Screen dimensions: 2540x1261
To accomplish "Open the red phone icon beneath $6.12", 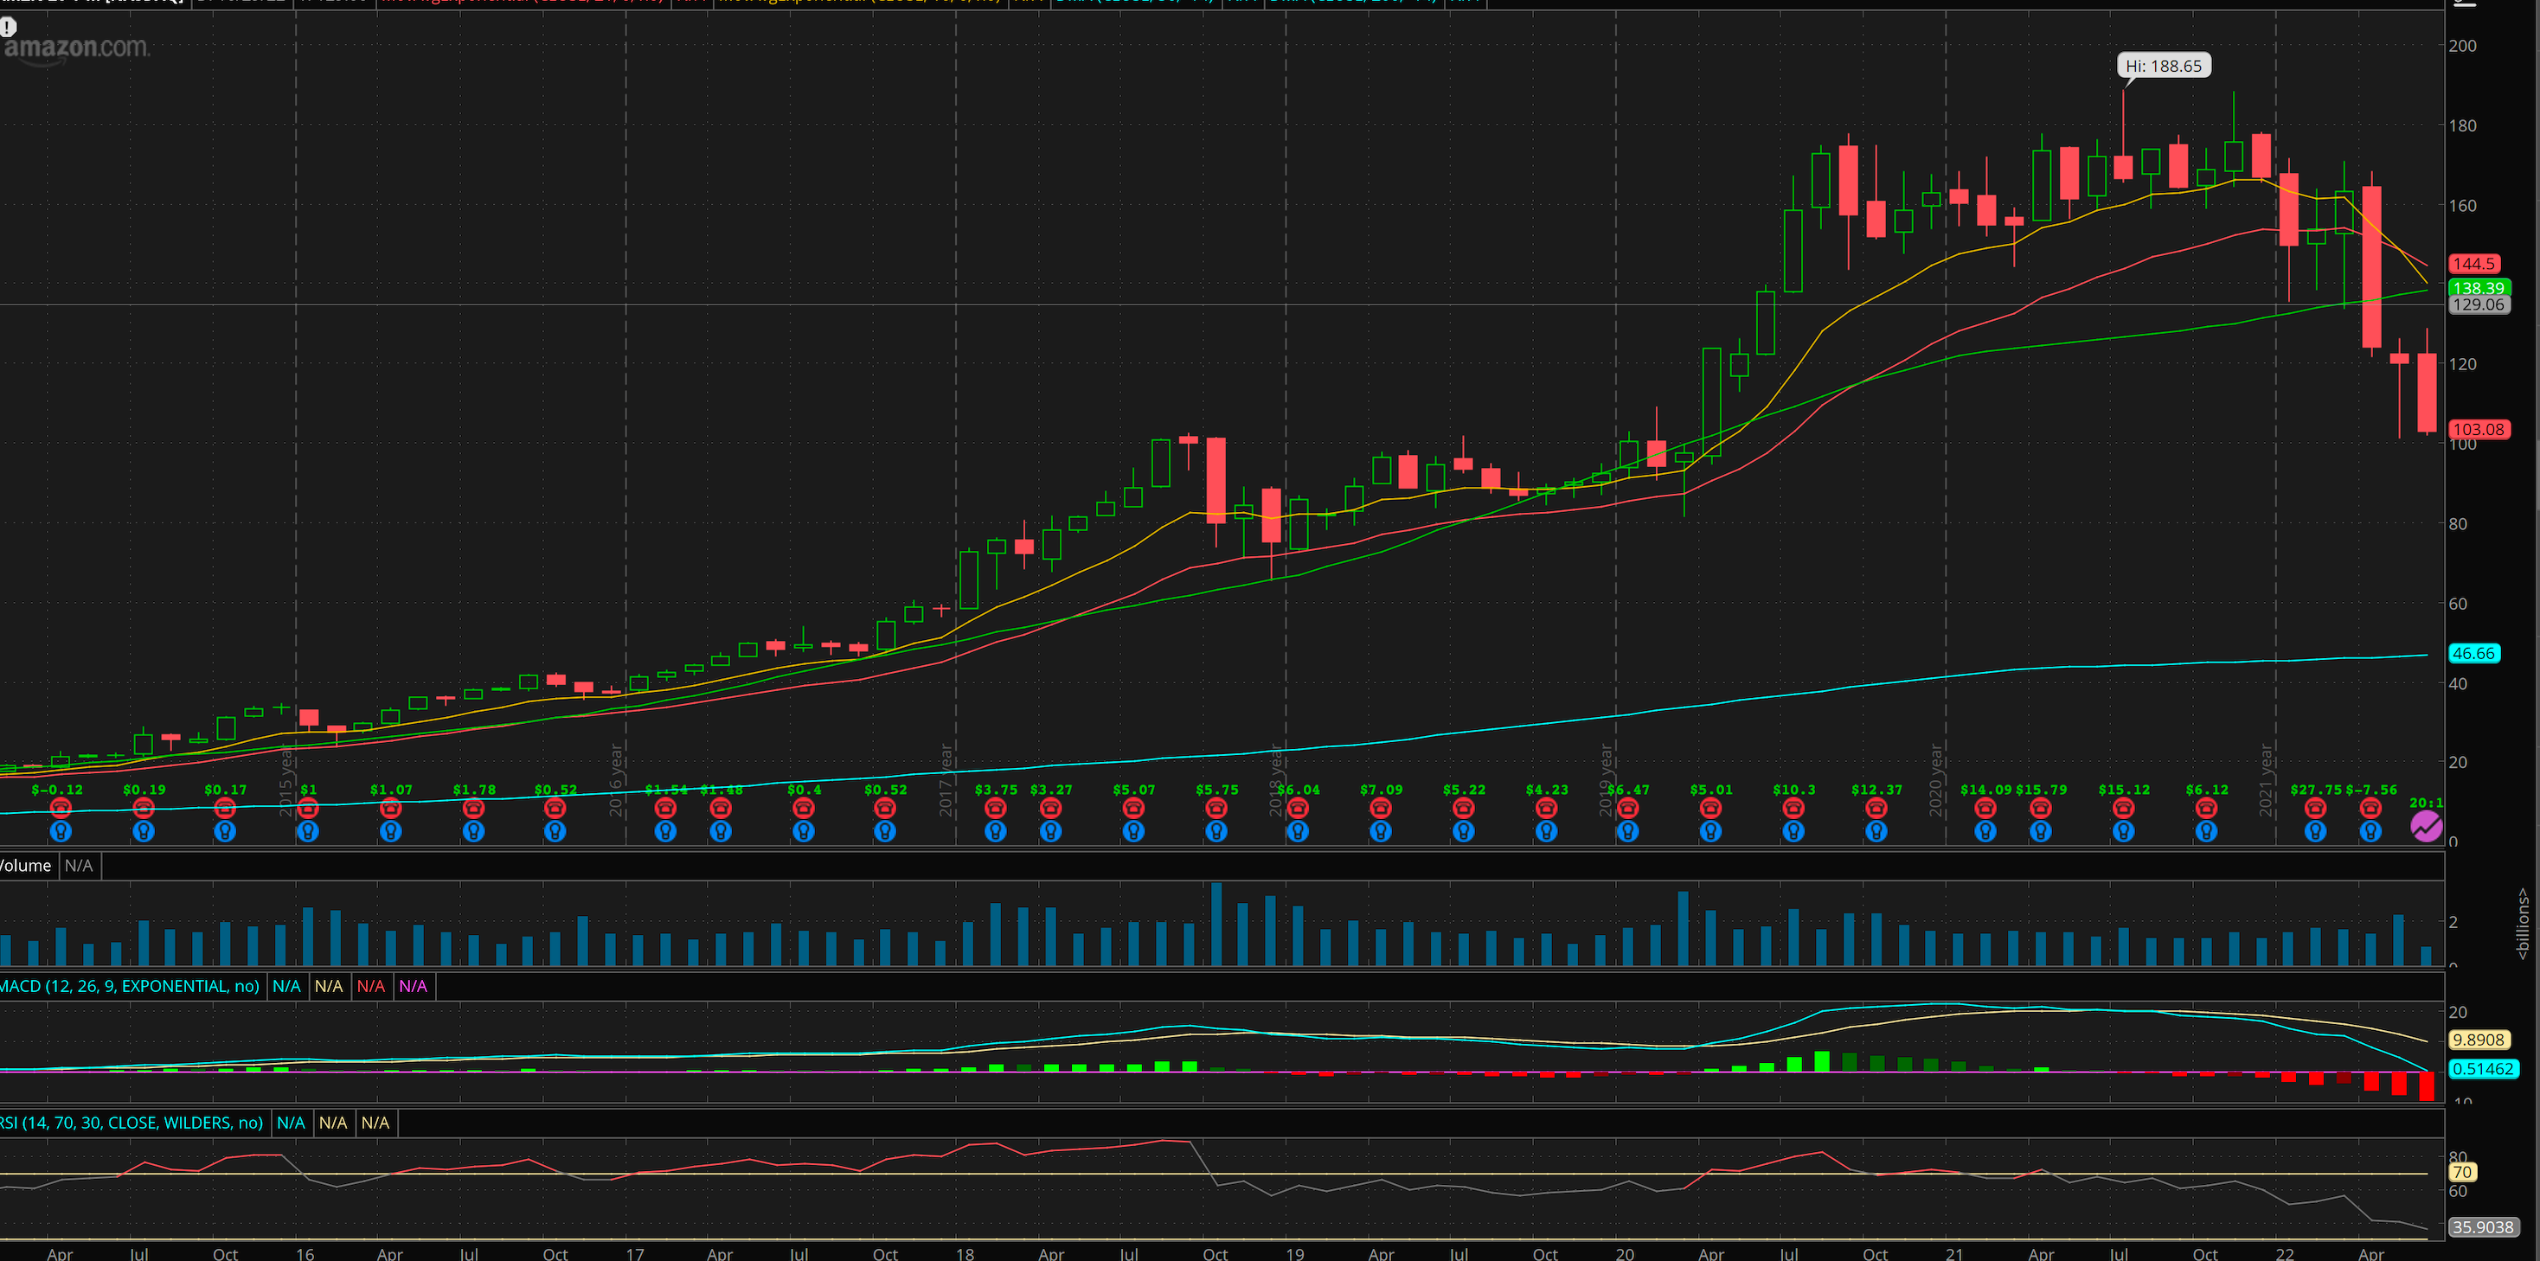I will click(x=2206, y=809).
